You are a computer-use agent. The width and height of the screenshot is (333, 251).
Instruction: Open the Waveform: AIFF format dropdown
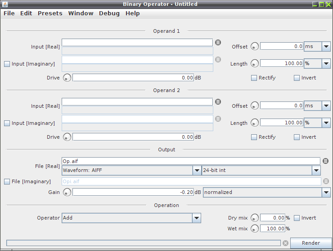131,170
